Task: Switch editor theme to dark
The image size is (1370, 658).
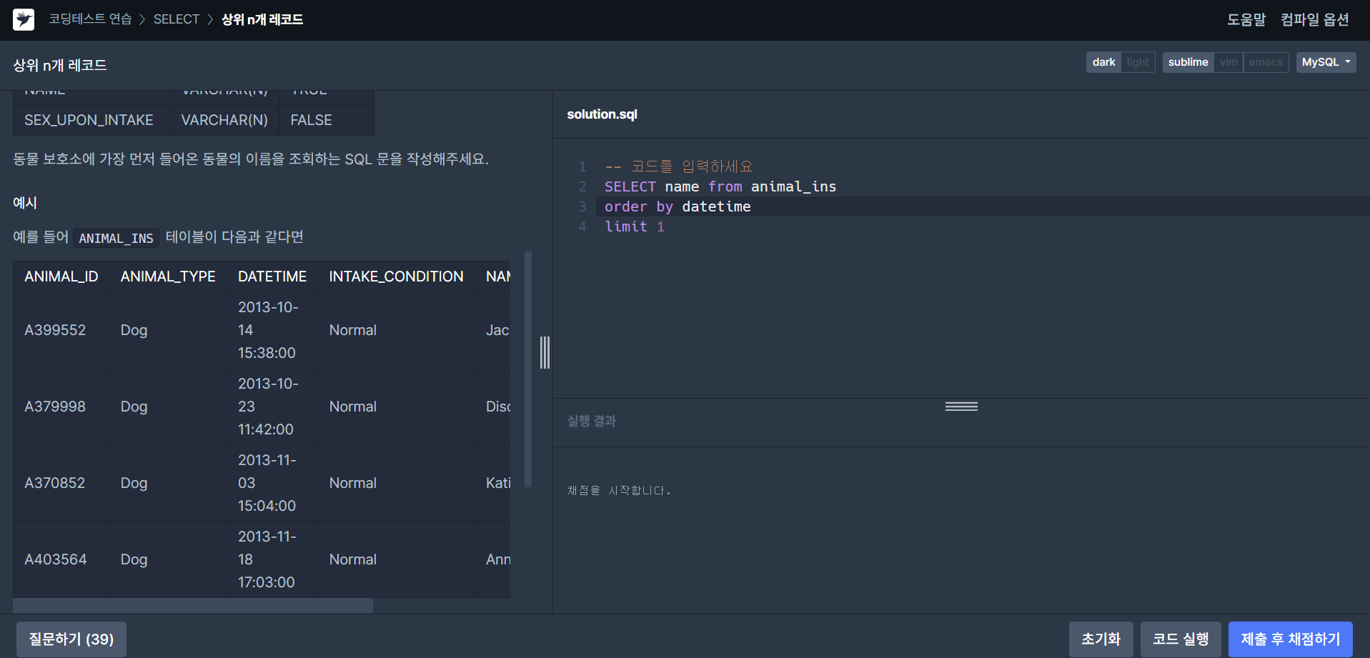Action: click(1103, 62)
